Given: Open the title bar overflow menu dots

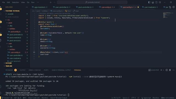Looking at the screenshot, I should (x=38, y=2).
